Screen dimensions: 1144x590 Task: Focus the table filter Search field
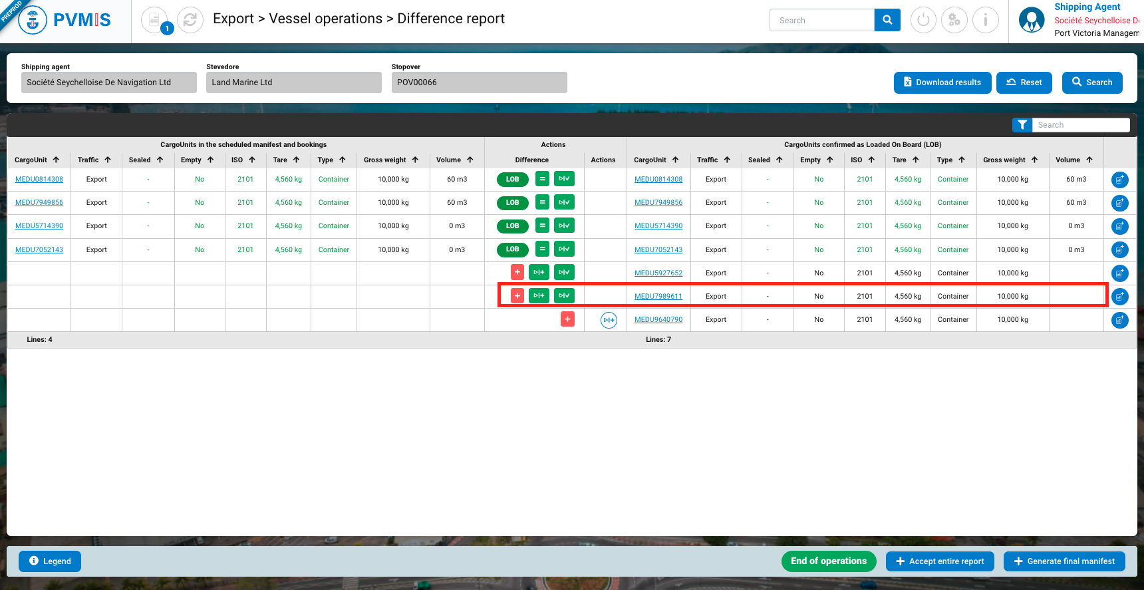pyautogui.click(x=1080, y=125)
